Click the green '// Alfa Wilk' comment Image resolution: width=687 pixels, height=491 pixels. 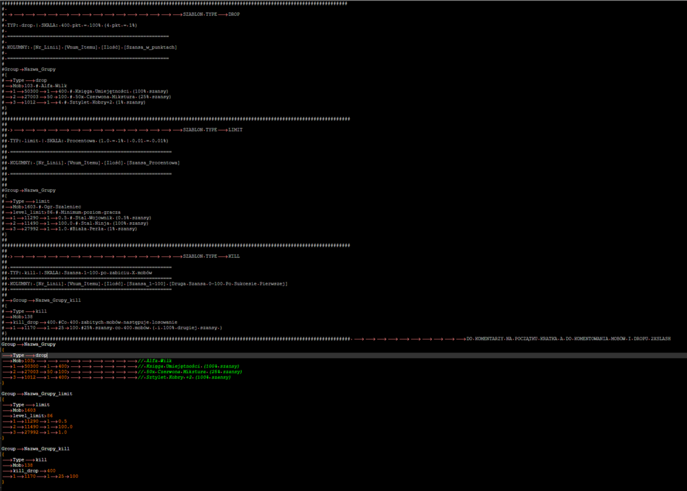coord(155,361)
